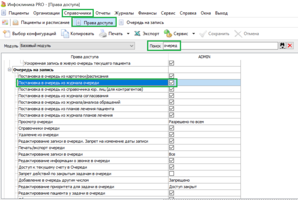Click the Очередь на запись tab icon

(x=121, y=22)
